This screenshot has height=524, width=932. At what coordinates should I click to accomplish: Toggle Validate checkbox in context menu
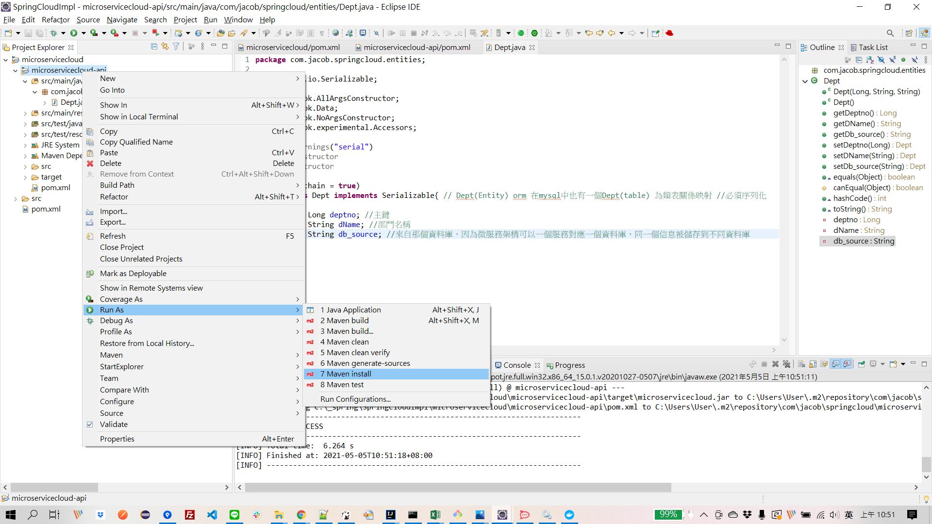point(90,424)
